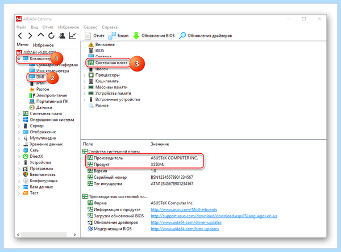
Task: Expand Встроенные устройства entry
Action: tap(84, 100)
